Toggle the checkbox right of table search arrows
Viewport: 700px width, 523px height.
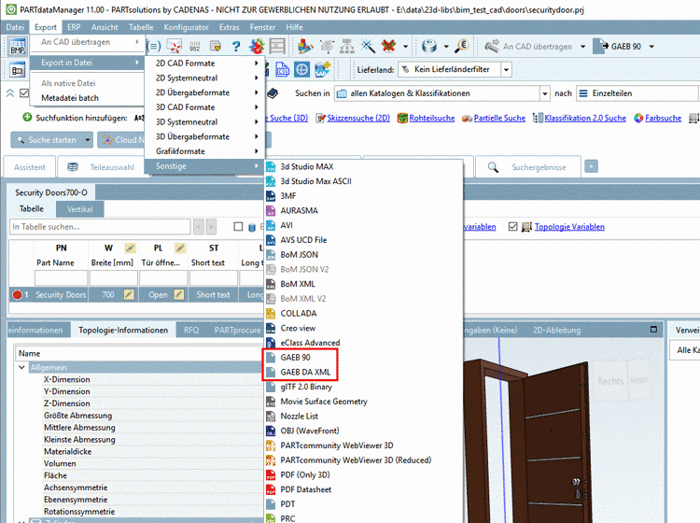(x=238, y=227)
